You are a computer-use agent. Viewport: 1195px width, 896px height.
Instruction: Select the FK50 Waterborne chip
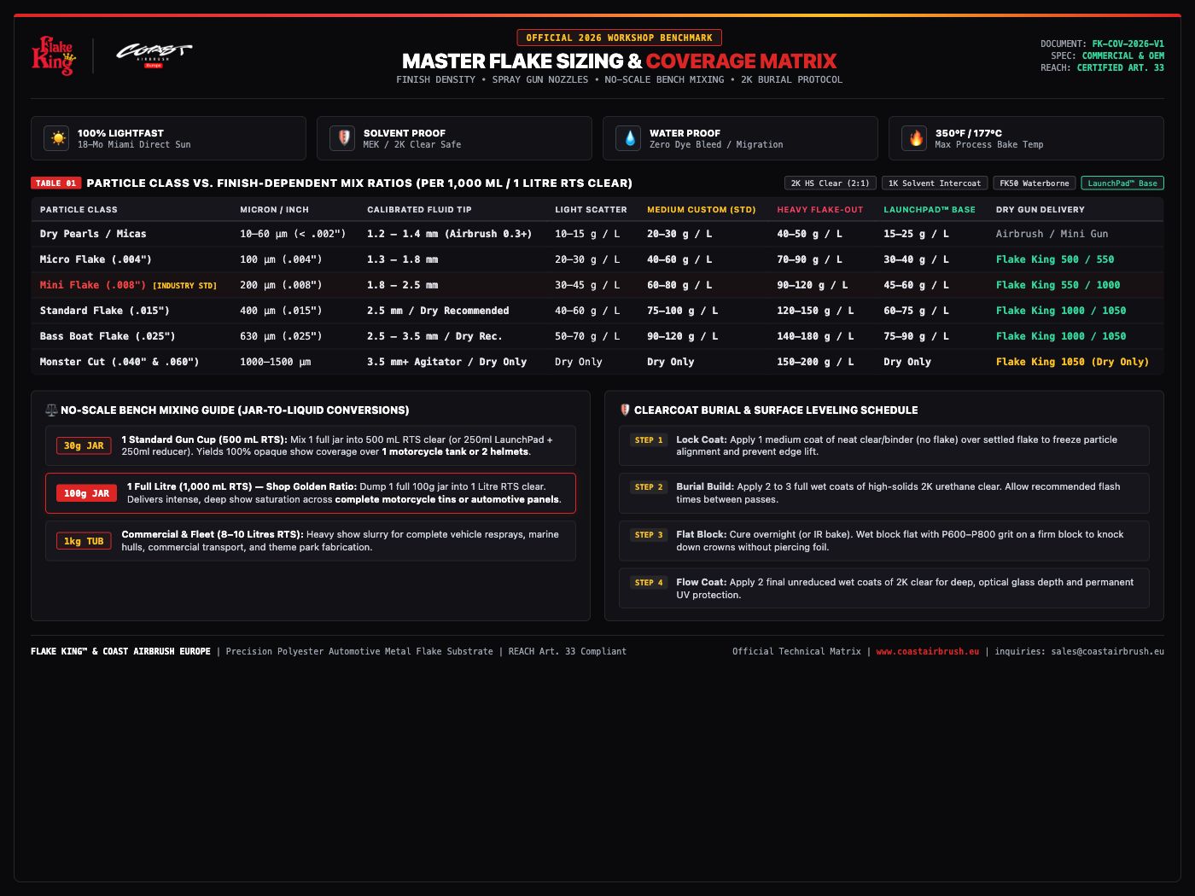[1035, 183]
